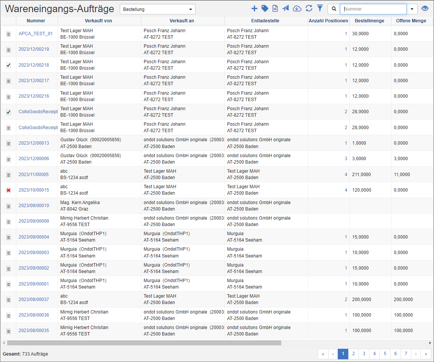Open order APCA_TEST_01 link
Screen dimensions: 434x362
pos(36,34)
